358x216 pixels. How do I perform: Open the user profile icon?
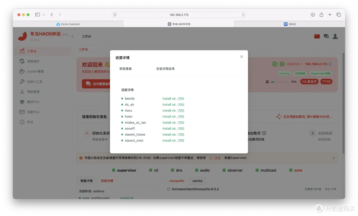[x=335, y=36]
